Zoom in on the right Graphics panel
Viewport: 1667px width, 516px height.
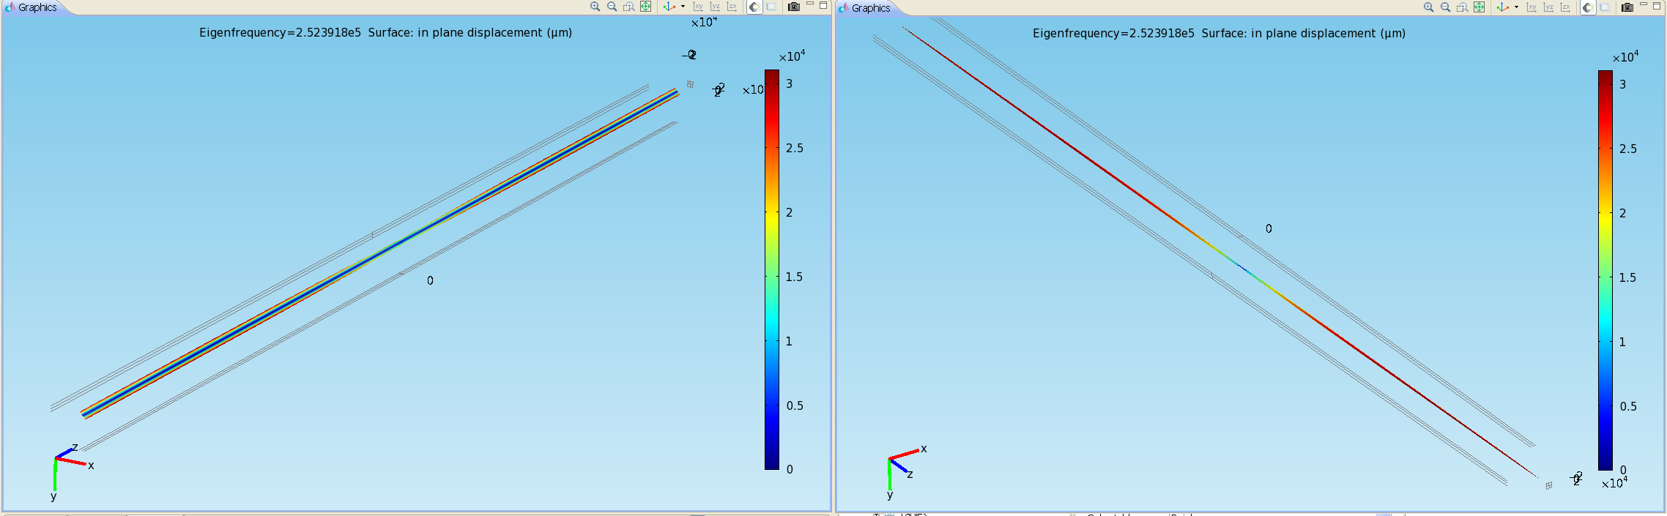click(x=1428, y=7)
